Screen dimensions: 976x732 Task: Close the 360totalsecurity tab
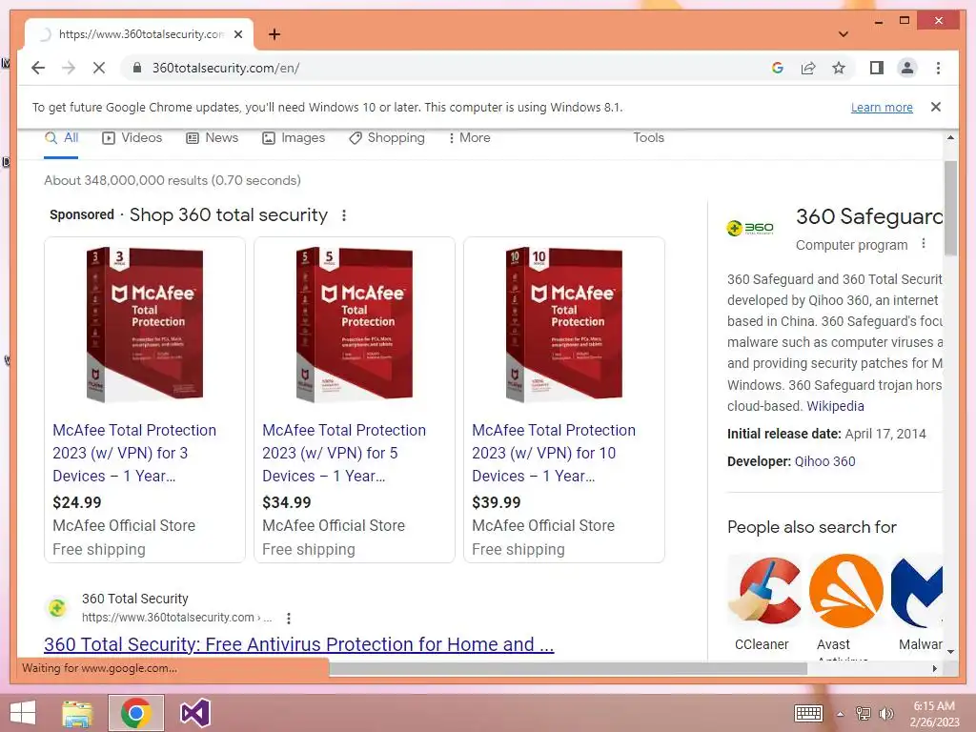(x=237, y=34)
